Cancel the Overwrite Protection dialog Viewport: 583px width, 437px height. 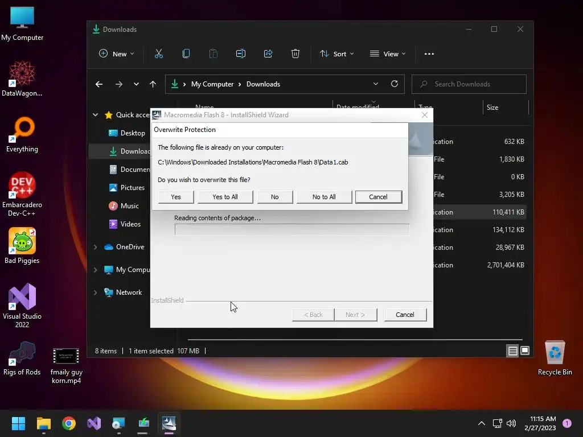pos(378,197)
